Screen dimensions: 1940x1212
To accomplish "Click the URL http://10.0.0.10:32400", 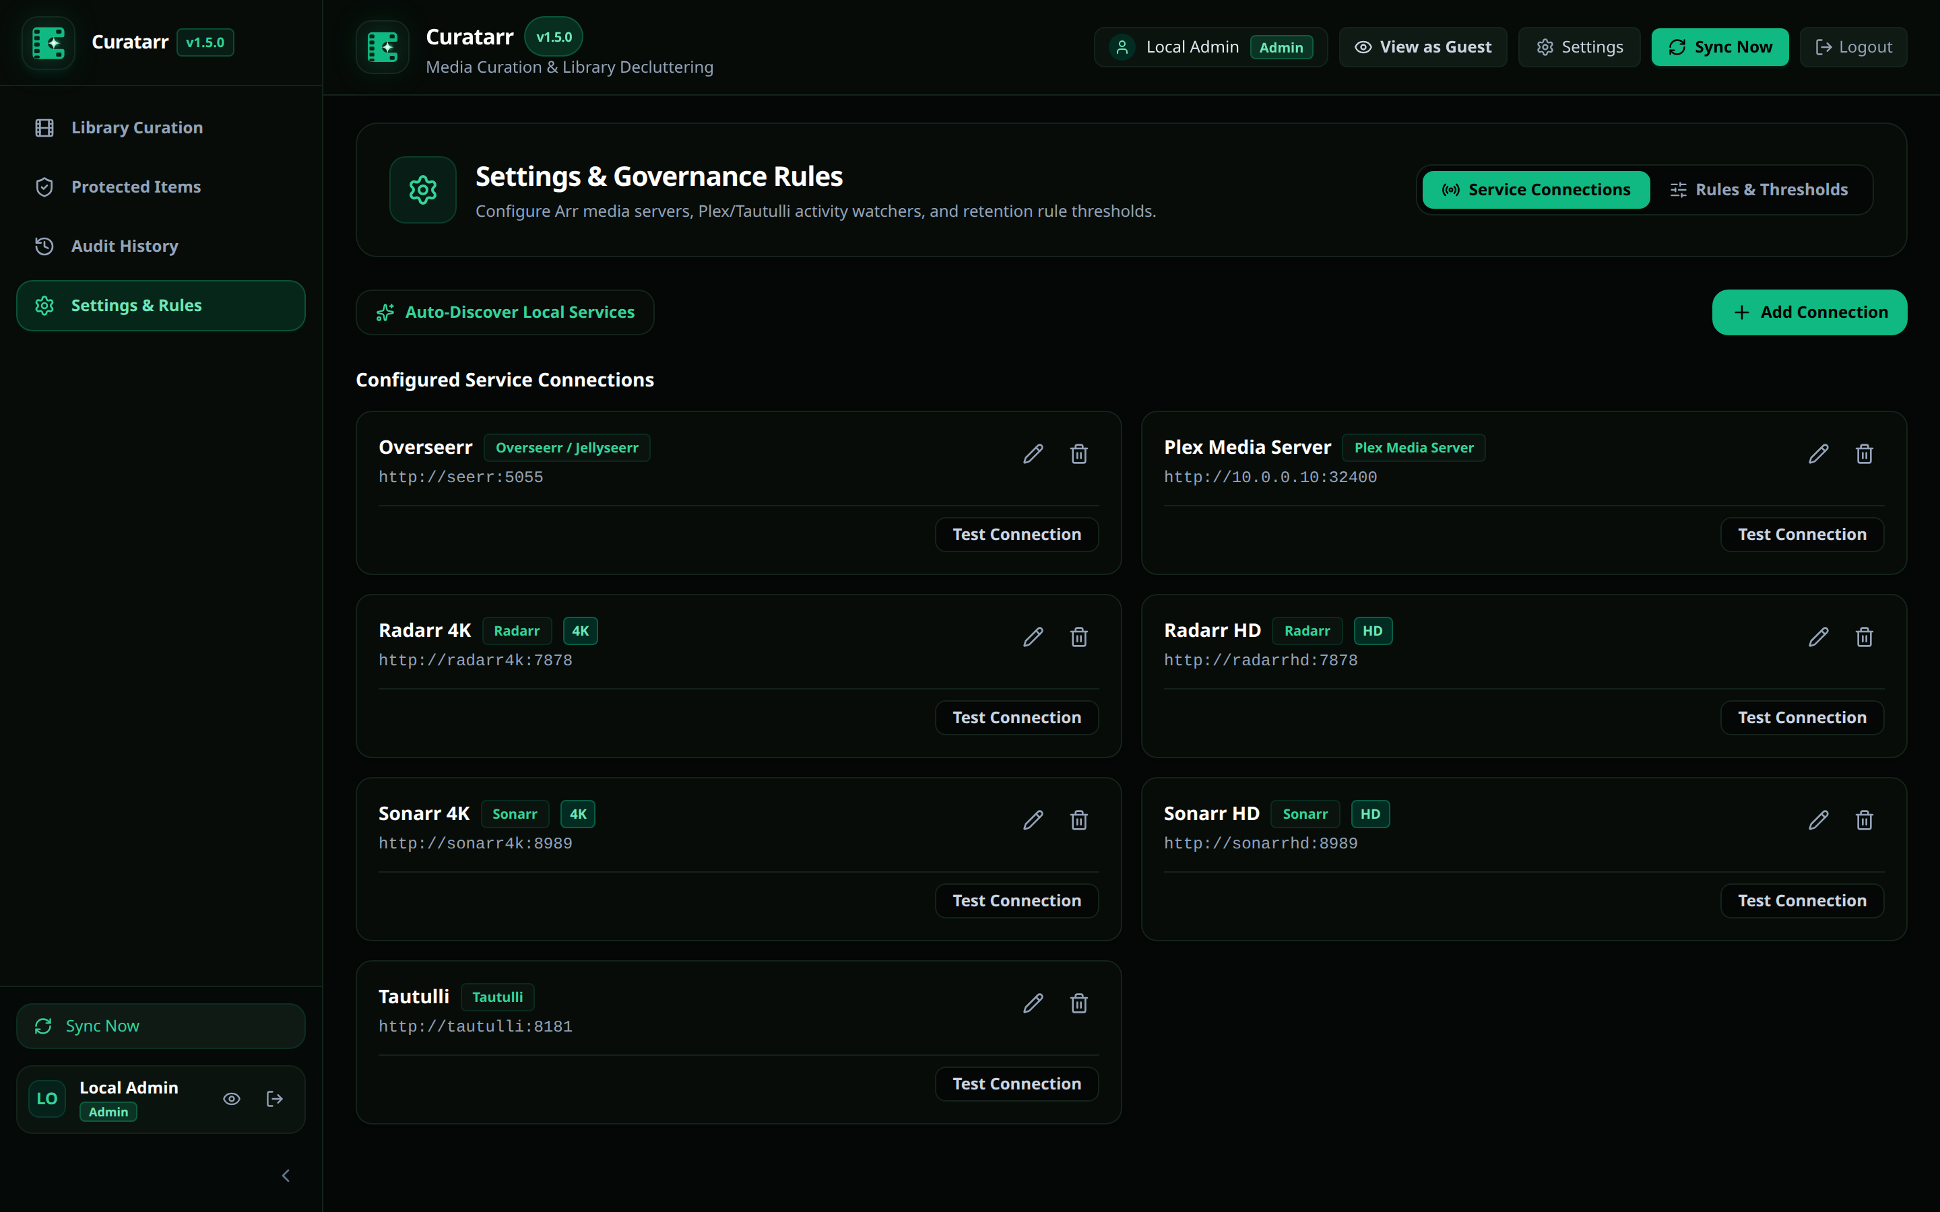I will pos(1270,477).
